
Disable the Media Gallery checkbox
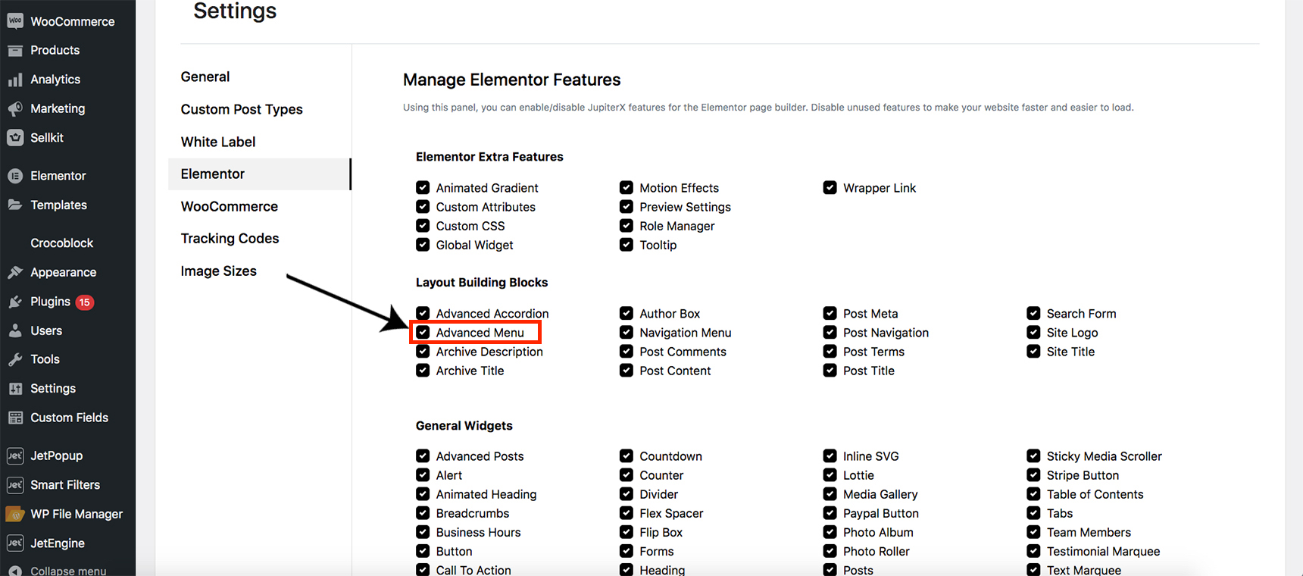click(830, 493)
